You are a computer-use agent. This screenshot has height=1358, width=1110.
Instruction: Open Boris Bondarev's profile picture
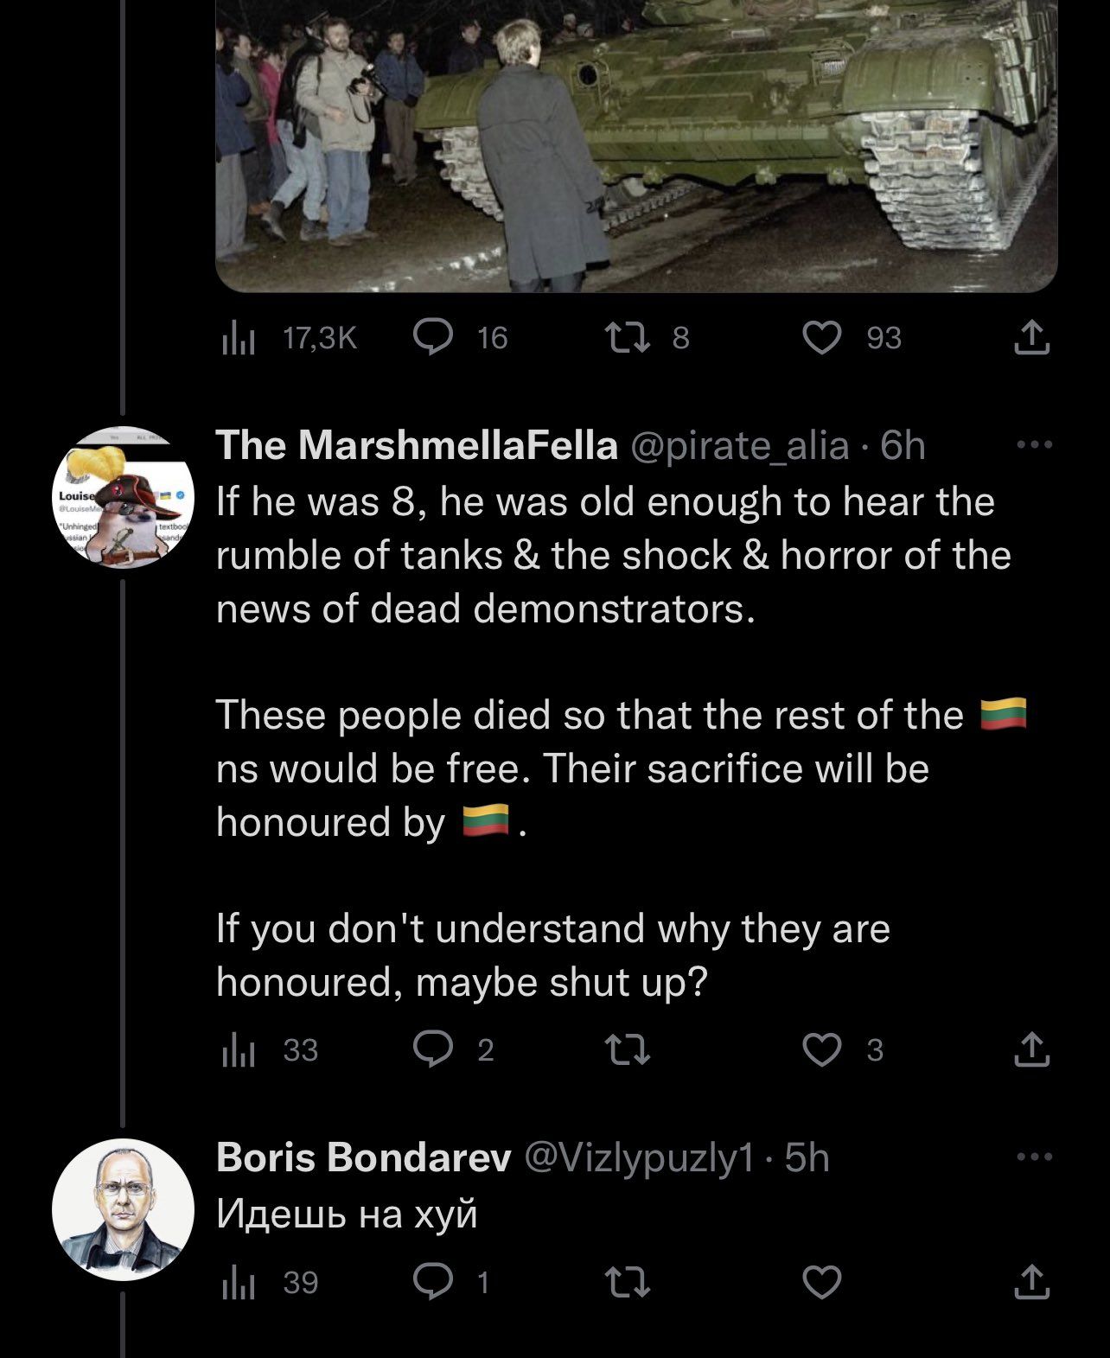pyautogui.click(x=123, y=1210)
